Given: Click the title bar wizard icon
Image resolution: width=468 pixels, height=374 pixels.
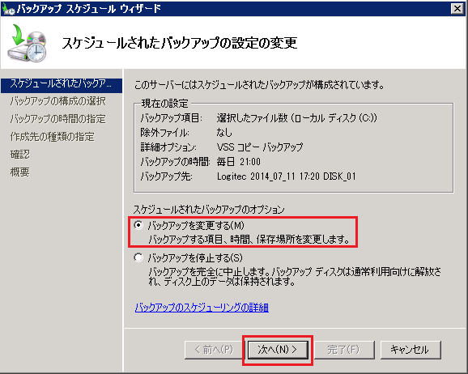Looking at the screenshot, I should [x=8, y=9].
